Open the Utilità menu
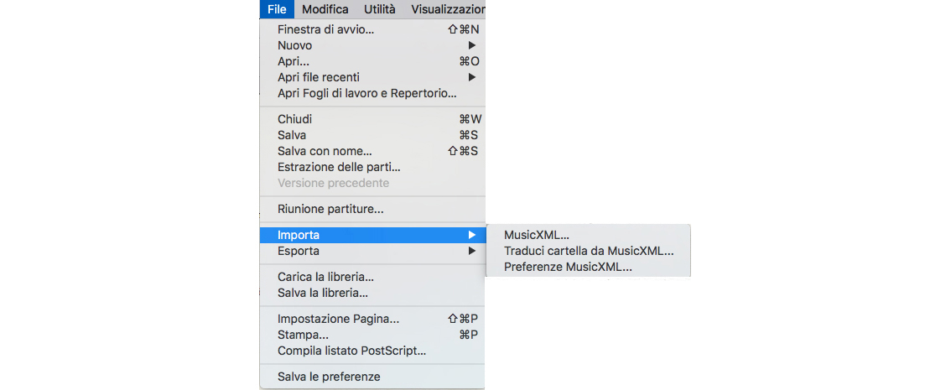Image resolution: width=951 pixels, height=390 pixels. click(x=379, y=9)
